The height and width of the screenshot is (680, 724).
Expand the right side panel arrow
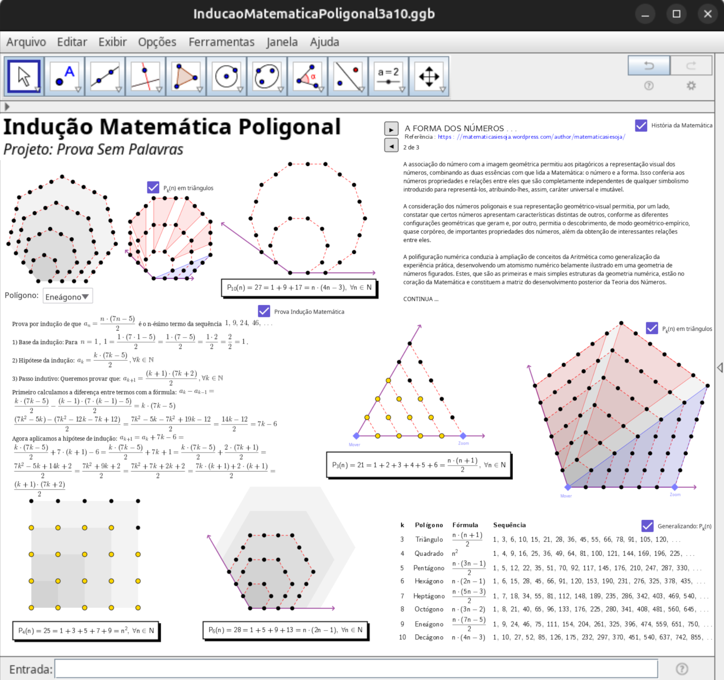[719, 367]
